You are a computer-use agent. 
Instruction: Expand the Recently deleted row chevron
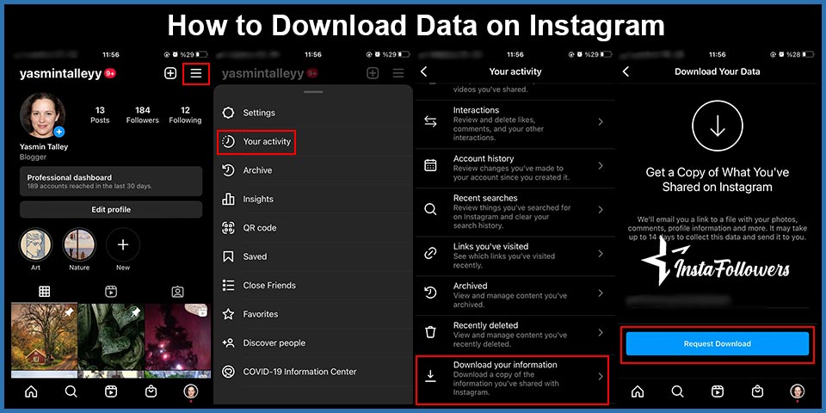[601, 332]
